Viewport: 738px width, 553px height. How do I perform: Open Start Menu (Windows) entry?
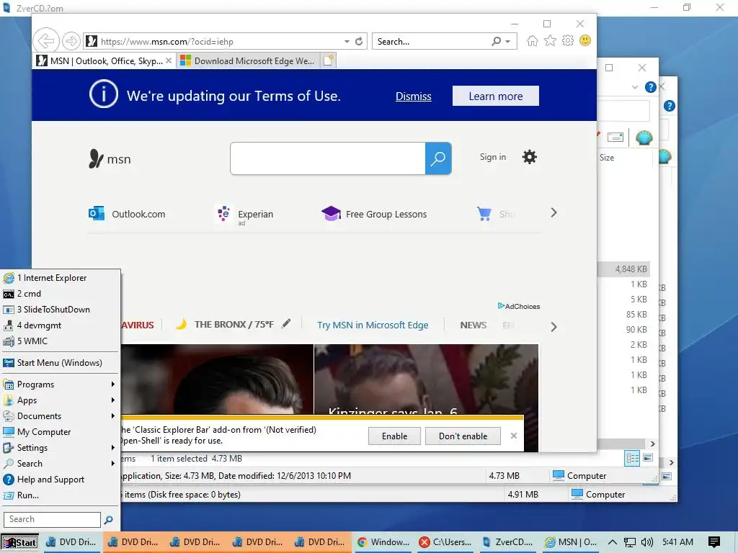pos(61,363)
